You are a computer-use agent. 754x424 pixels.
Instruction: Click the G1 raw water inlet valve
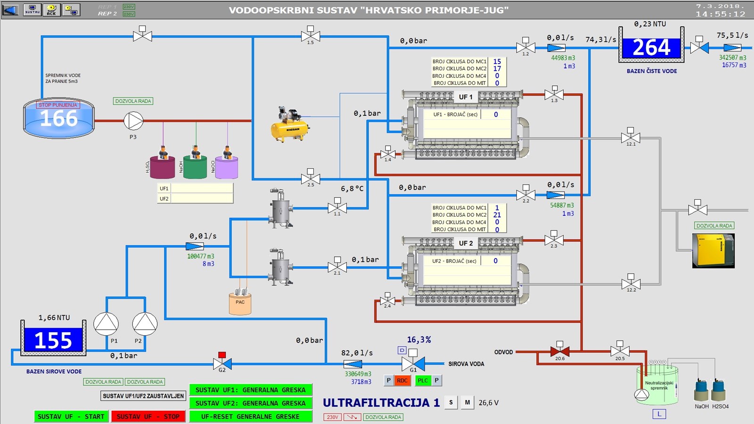tap(413, 363)
